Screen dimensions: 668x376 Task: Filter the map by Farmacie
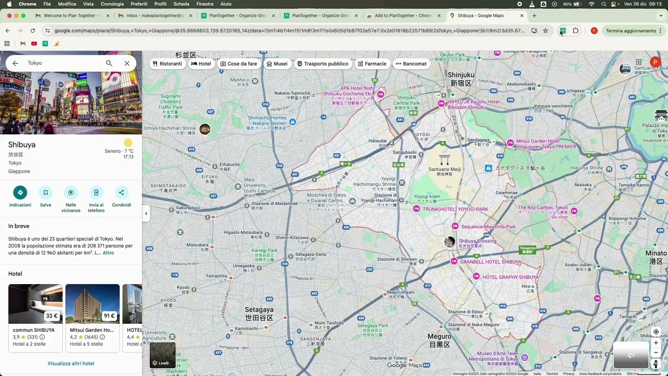pos(372,64)
